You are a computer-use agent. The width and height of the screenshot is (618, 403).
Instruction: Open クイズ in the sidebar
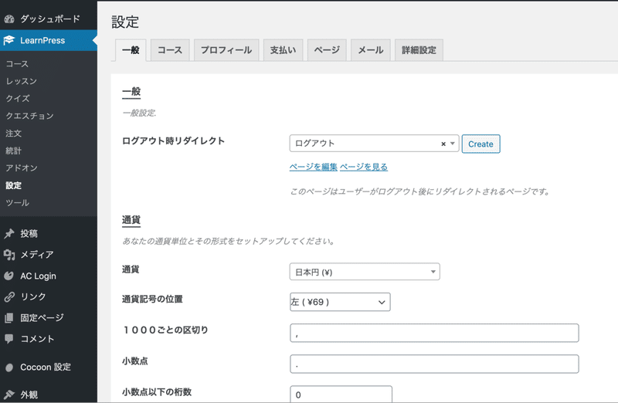pos(18,99)
